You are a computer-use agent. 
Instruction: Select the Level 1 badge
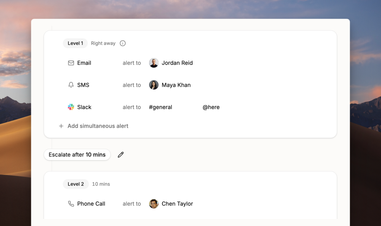75,43
